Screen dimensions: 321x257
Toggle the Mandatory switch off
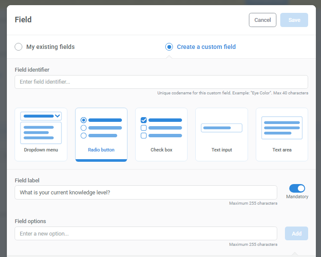pos(297,188)
